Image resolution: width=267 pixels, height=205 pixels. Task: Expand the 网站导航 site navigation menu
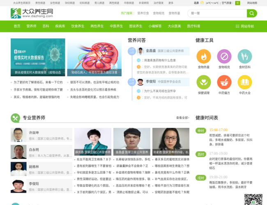pos(245,26)
